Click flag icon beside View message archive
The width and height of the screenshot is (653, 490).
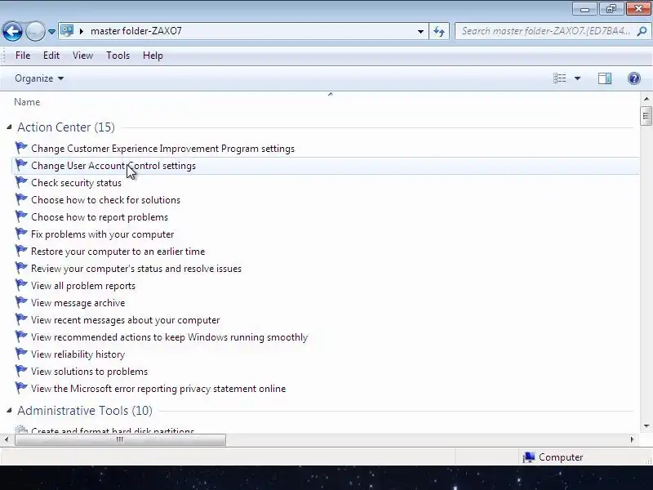(21, 302)
